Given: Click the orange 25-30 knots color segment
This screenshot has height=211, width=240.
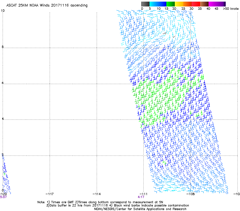Looking at the screenshot, I should (x=187, y=4).
